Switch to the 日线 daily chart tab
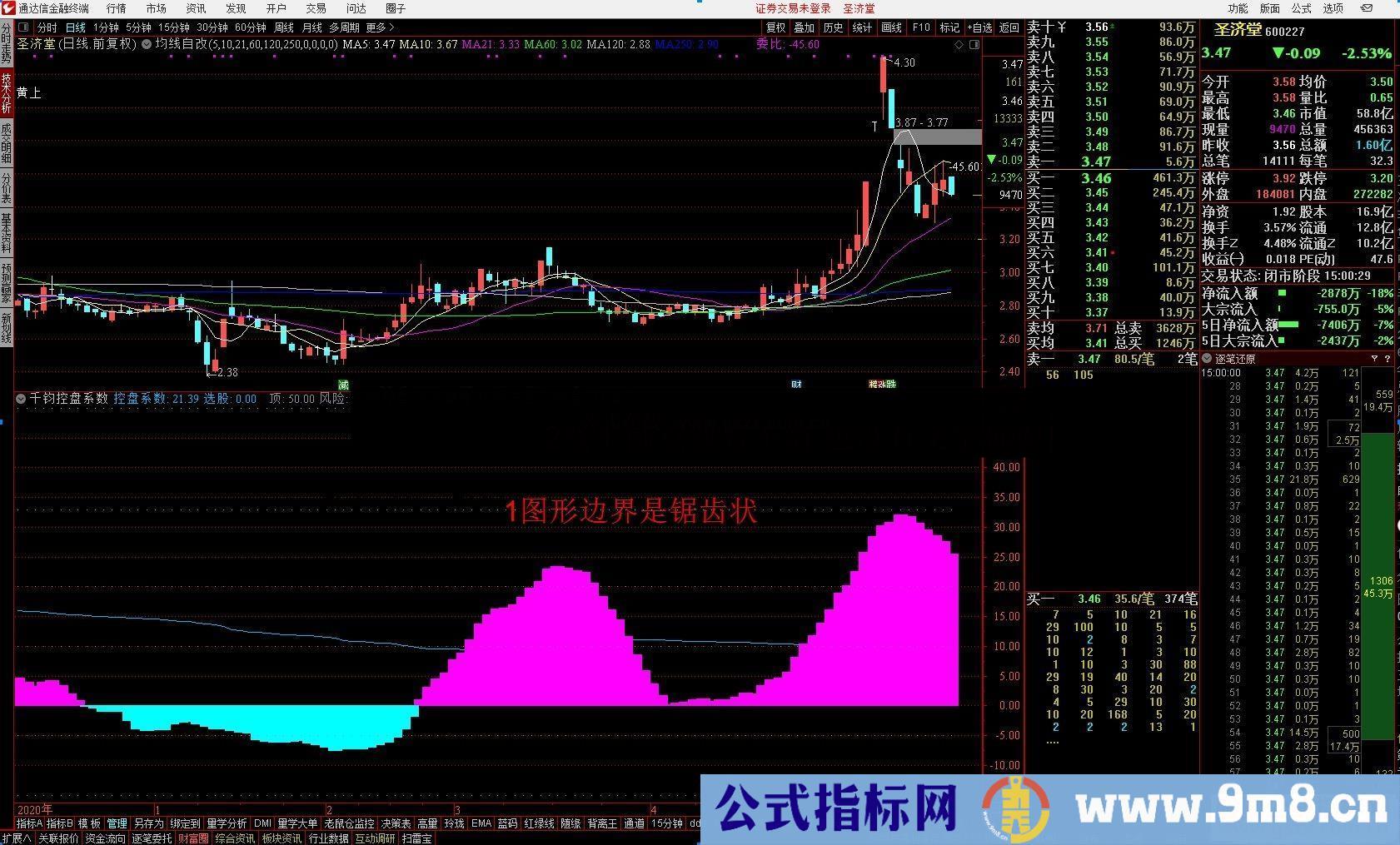 pos(74,27)
